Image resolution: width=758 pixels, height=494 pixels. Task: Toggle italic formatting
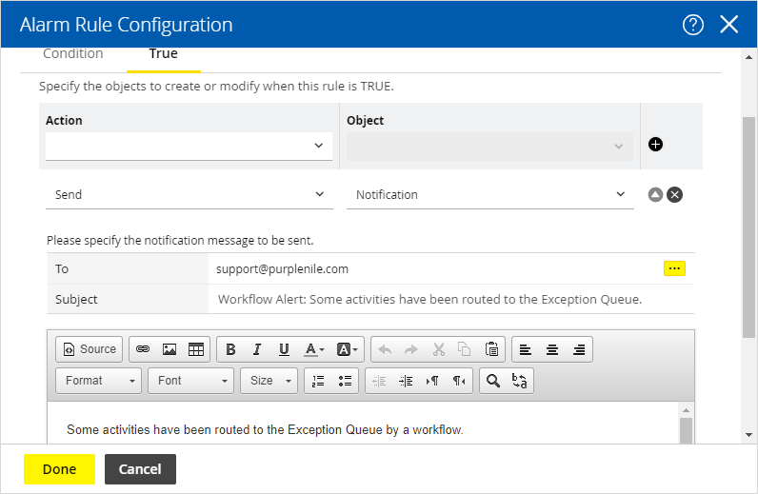pos(257,349)
